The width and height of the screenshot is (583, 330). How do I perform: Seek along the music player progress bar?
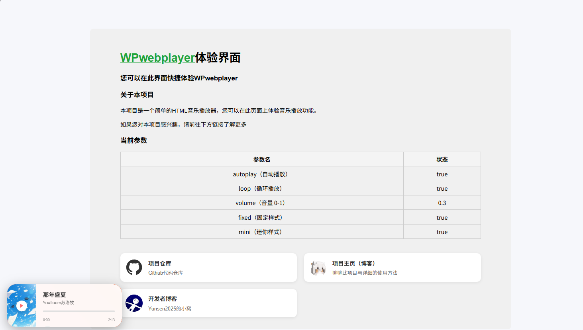pyautogui.click(x=79, y=311)
